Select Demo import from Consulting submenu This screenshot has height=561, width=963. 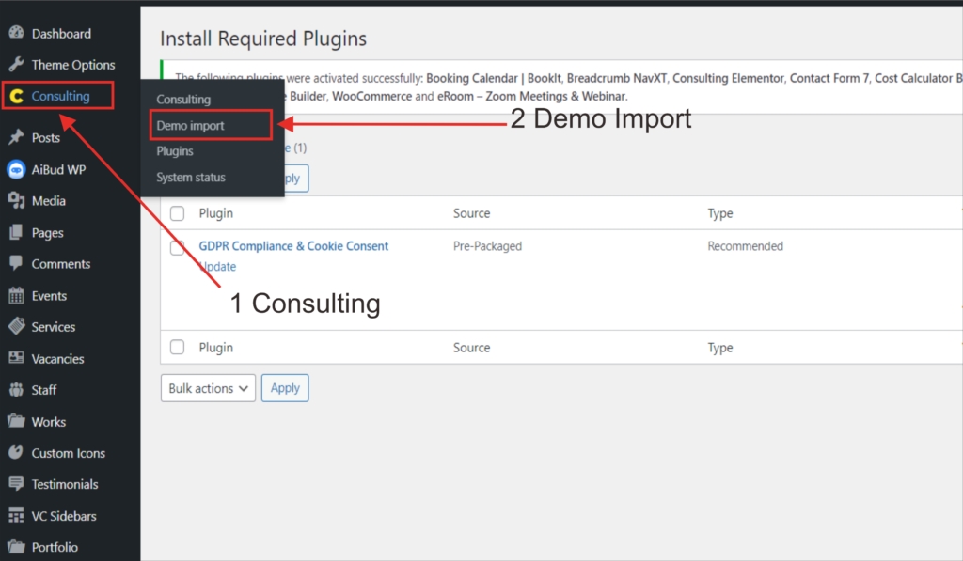click(190, 125)
